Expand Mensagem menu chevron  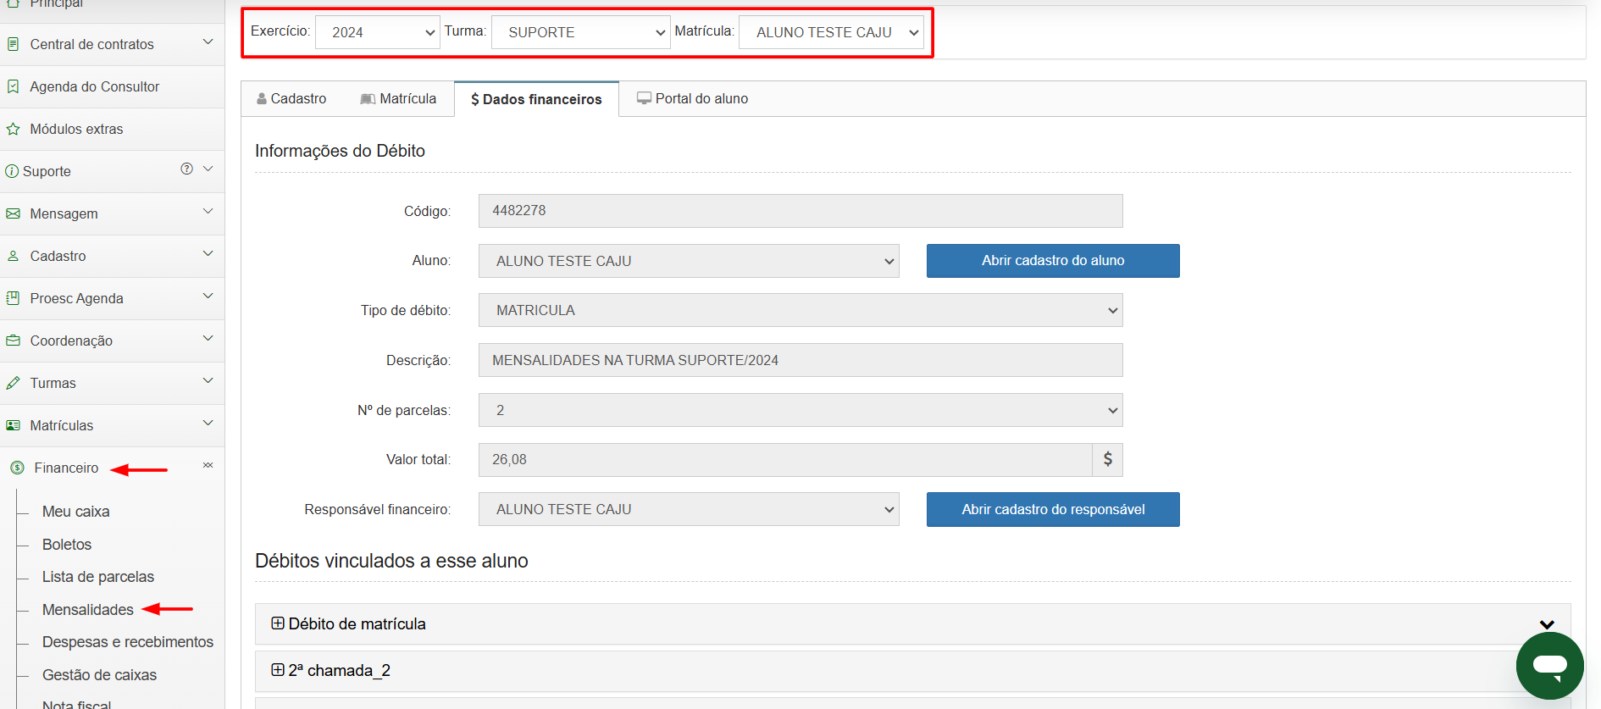pyautogui.click(x=208, y=211)
